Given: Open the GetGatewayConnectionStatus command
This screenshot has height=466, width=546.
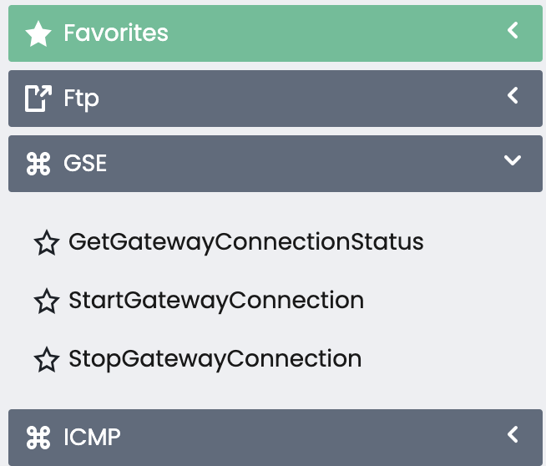Looking at the screenshot, I should 246,242.
